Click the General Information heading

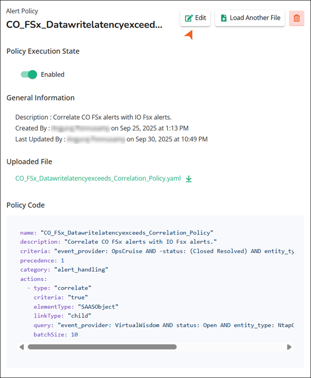pos(40,97)
